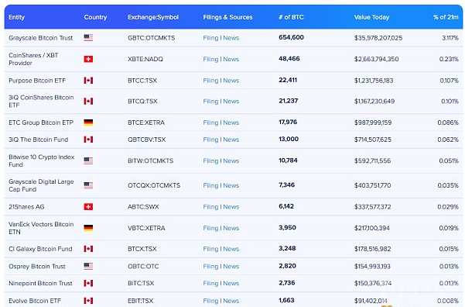Screen dimensions: 465x307
Task: Click the German flag for ETC Group Bitcoin ETP
Action: tap(88, 122)
